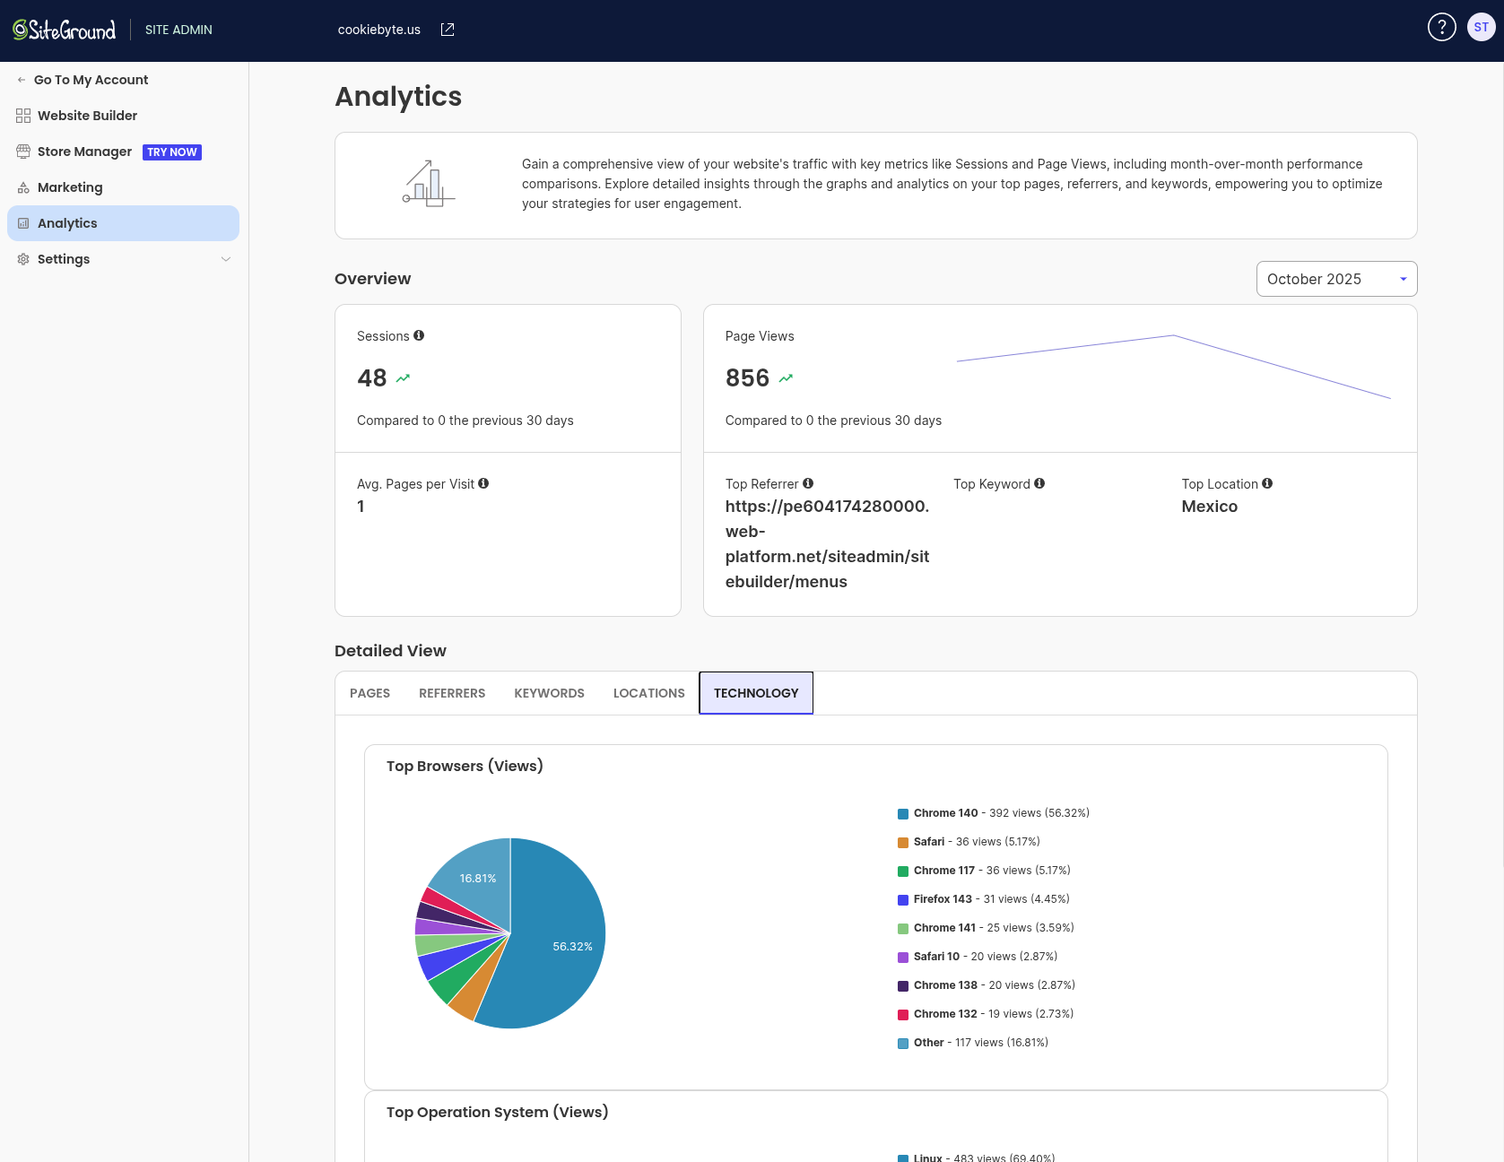Select Marketing in the sidebar
This screenshot has width=1504, height=1162.
click(71, 187)
